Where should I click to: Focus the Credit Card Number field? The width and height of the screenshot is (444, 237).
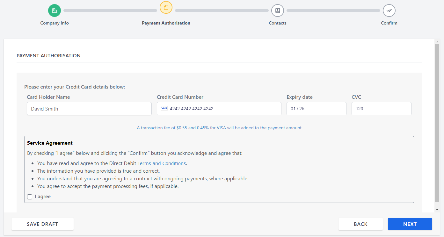[x=219, y=109]
